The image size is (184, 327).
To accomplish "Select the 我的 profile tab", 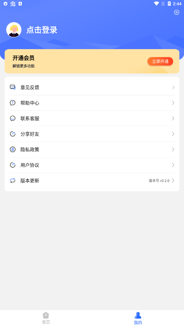I will click(138, 318).
